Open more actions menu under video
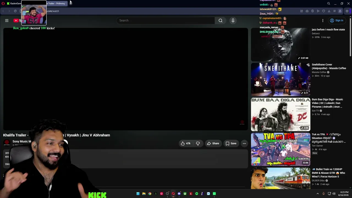 pyautogui.click(x=244, y=143)
